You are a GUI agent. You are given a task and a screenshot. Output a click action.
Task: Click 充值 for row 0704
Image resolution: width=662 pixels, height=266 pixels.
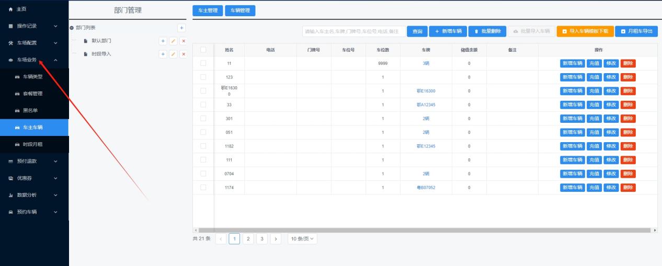(x=594, y=174)
